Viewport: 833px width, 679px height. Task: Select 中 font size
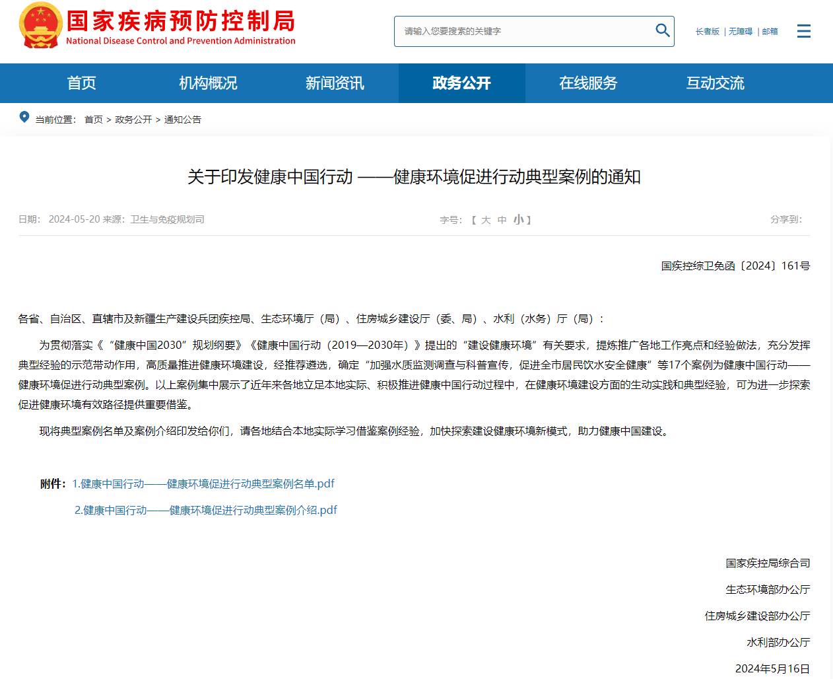(x=502, y=220)
